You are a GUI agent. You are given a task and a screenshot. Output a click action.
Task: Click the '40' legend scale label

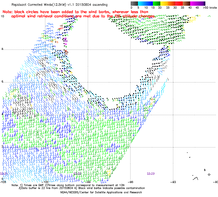[190, 8]
